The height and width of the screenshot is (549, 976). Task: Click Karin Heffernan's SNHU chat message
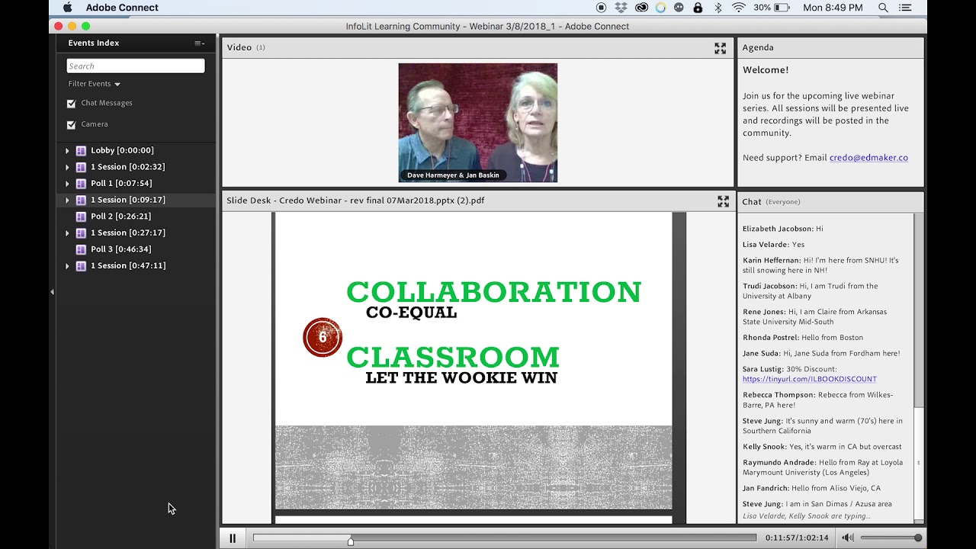820,265
